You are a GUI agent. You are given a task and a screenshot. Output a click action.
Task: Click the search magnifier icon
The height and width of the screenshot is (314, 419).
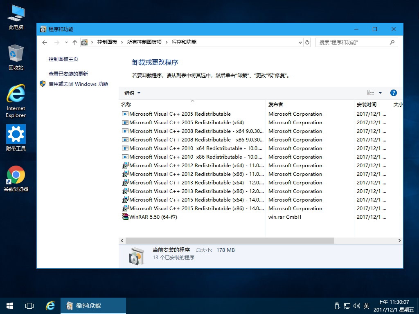coord(392,42)
